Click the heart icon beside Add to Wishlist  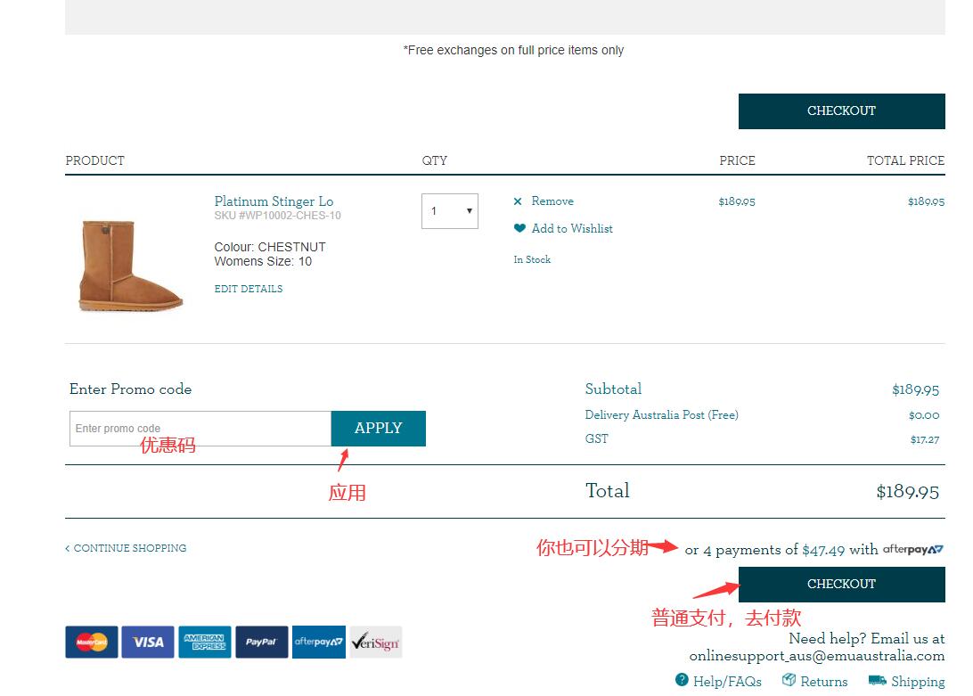(x=519, y=228)
